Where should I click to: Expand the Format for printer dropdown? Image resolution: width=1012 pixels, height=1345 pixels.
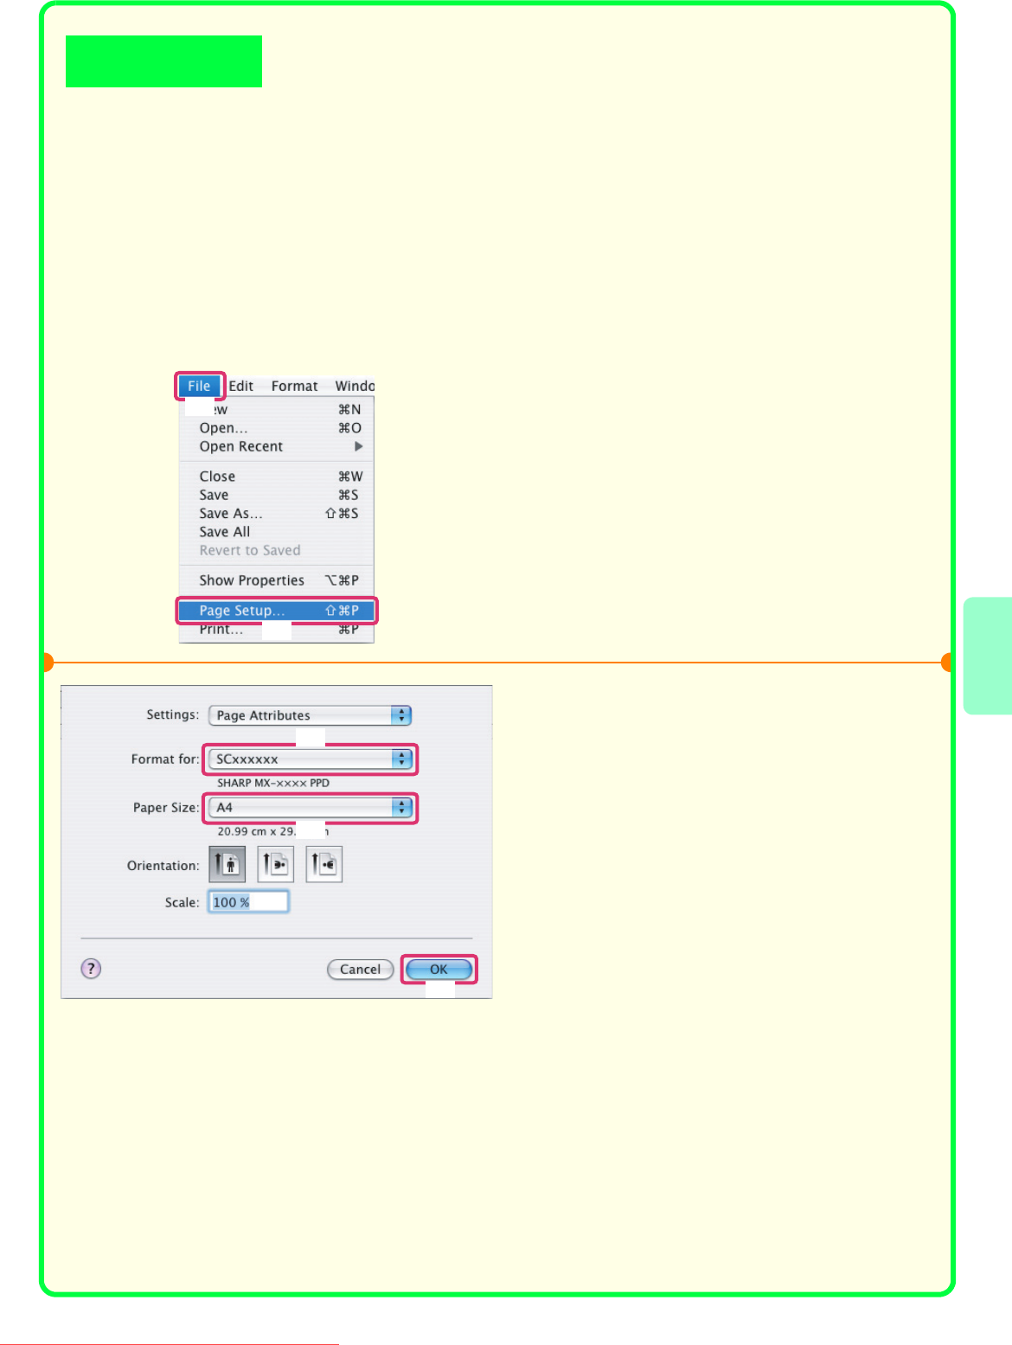pyautogui.click(x=310, y=759)
